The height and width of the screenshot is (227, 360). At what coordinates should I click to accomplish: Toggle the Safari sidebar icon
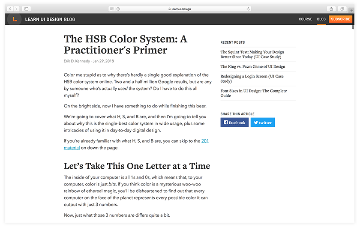[26, 9]
